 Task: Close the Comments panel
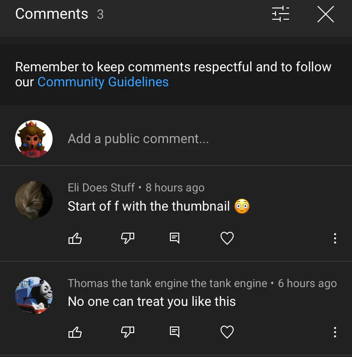coord(325,14)
